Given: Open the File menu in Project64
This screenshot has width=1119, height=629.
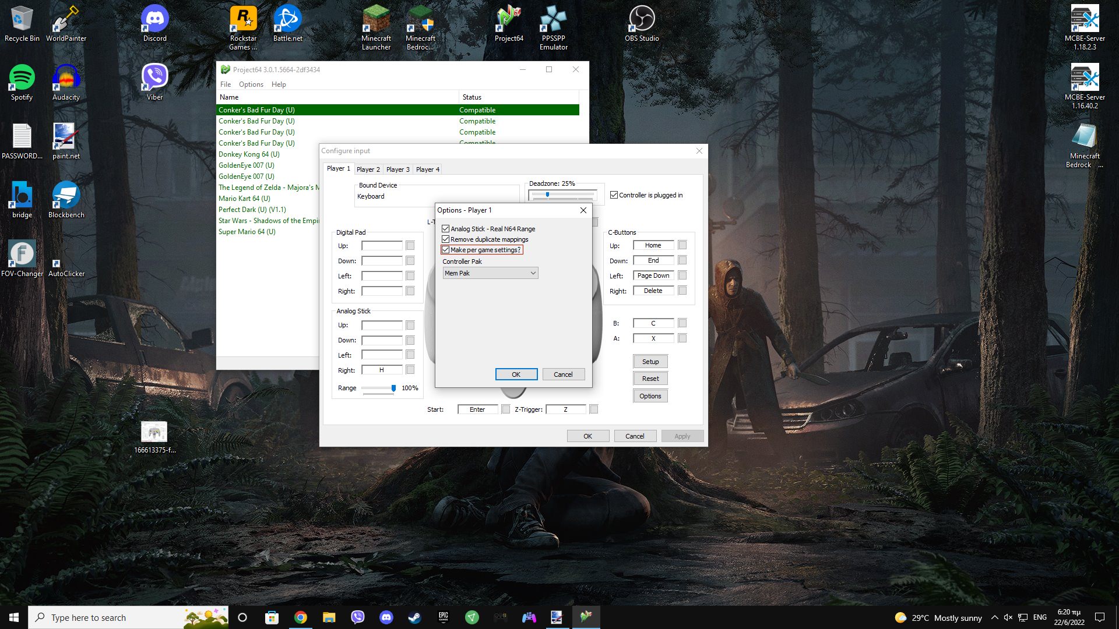Looking at the screenshot, I should (x=226, y=84).
